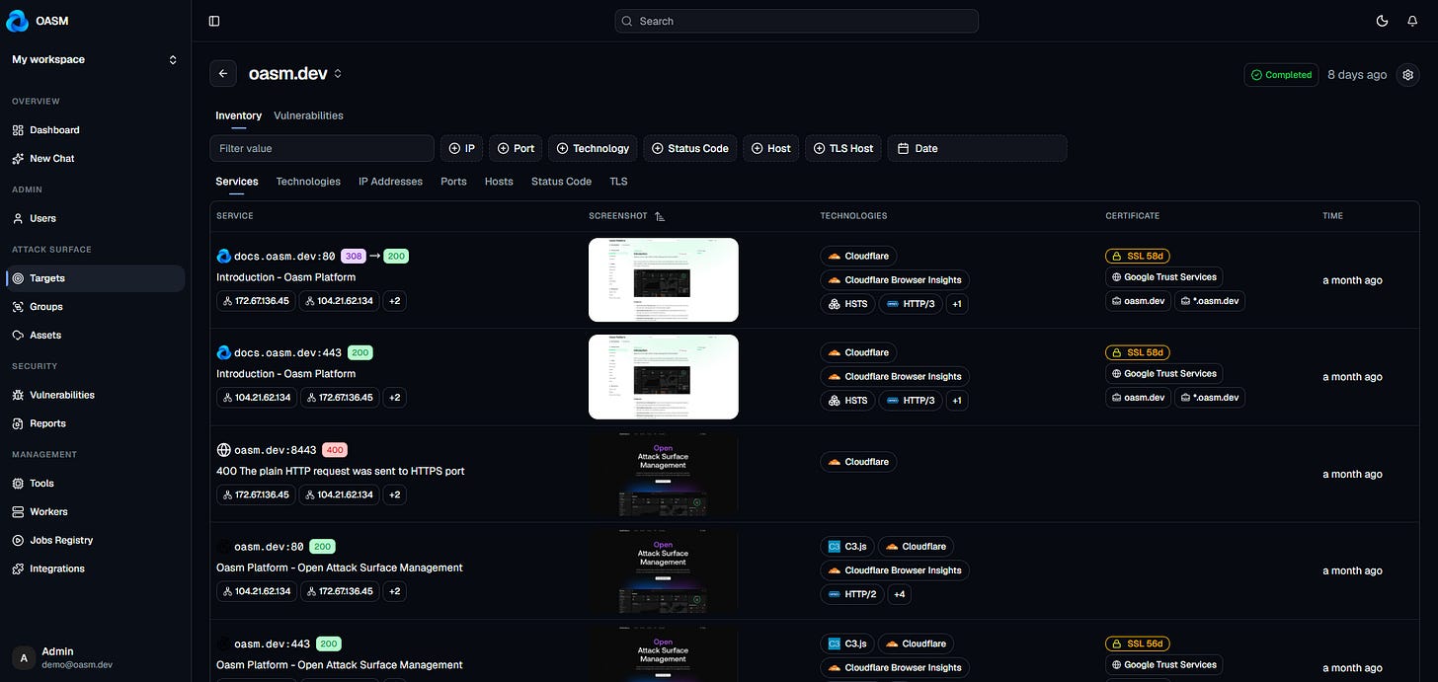The image size is (1438, 682).
Task: Select the Technologies sub-tab
Action: click(308, 182)
